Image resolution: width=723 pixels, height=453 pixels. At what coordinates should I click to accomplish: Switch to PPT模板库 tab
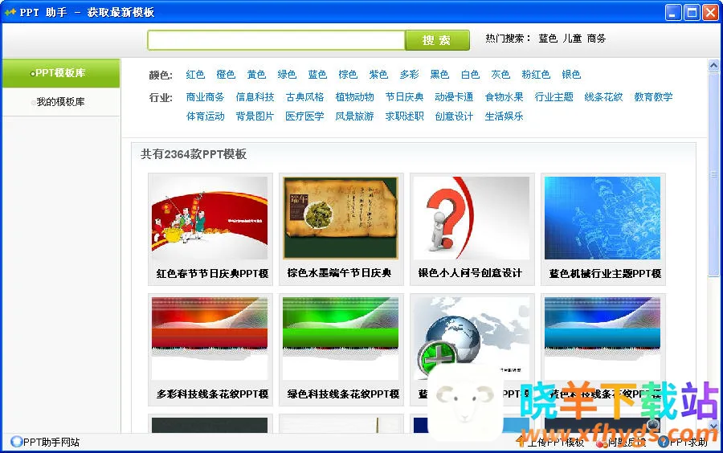(60, 73)
